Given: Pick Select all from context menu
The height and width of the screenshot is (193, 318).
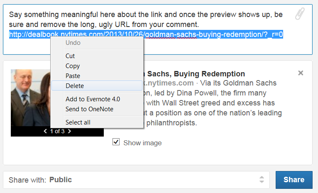Looking at the screenshot, I should 78,122.
